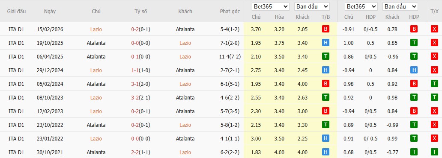Open second Ban đầu dropdown for handicap

tap(400, 6)
